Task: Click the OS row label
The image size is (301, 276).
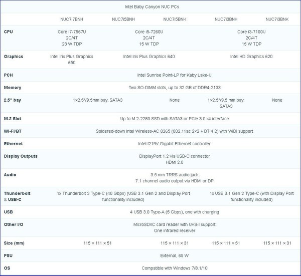Action: click(7, 268)
